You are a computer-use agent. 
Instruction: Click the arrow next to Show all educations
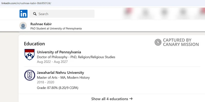coord(131,99)
